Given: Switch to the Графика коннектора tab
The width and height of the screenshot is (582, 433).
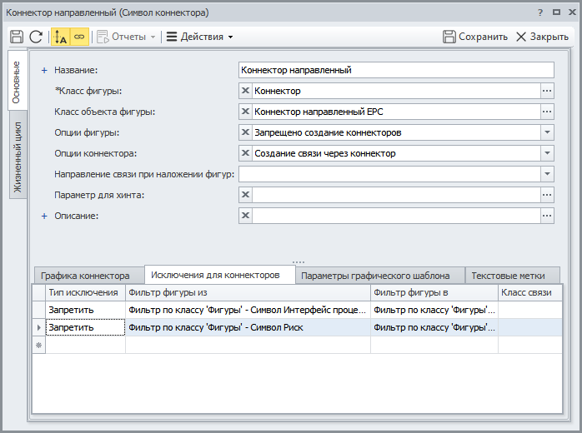Looking at the screenshot, I should [85, 276].
